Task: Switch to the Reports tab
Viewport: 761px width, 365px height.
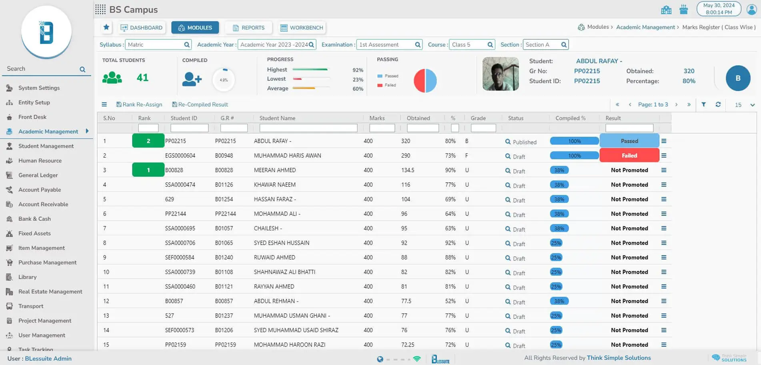Action: tap(248, 28)
